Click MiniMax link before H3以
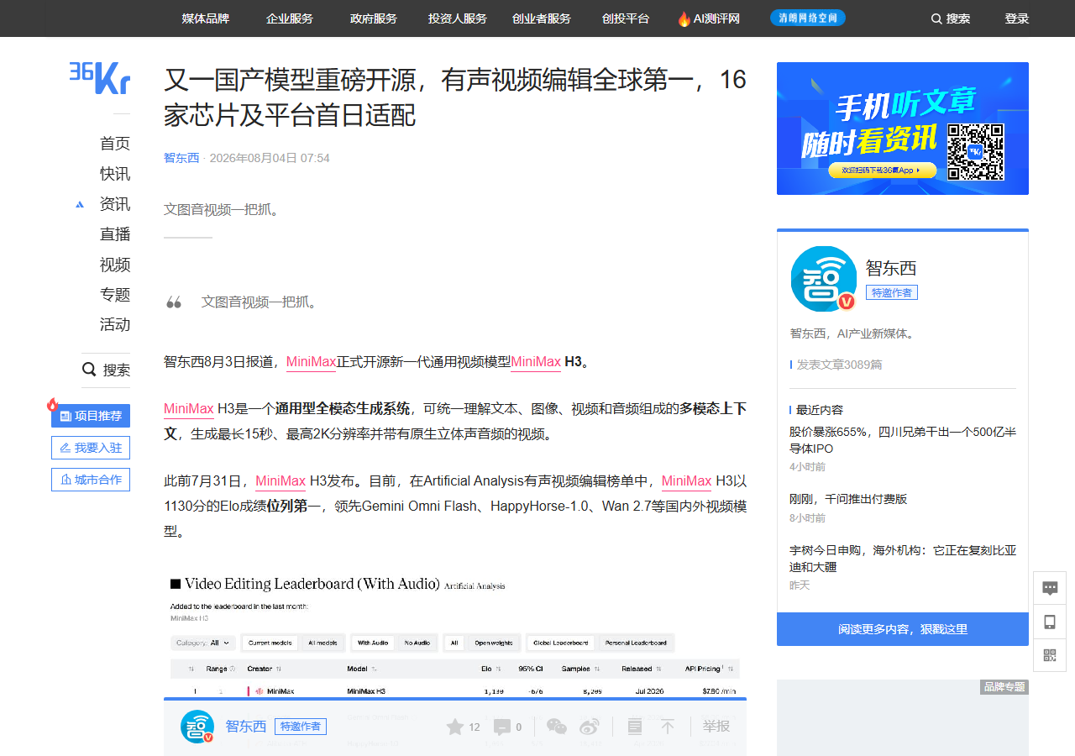The image size is (1075, 756). [x=686, y=481]
